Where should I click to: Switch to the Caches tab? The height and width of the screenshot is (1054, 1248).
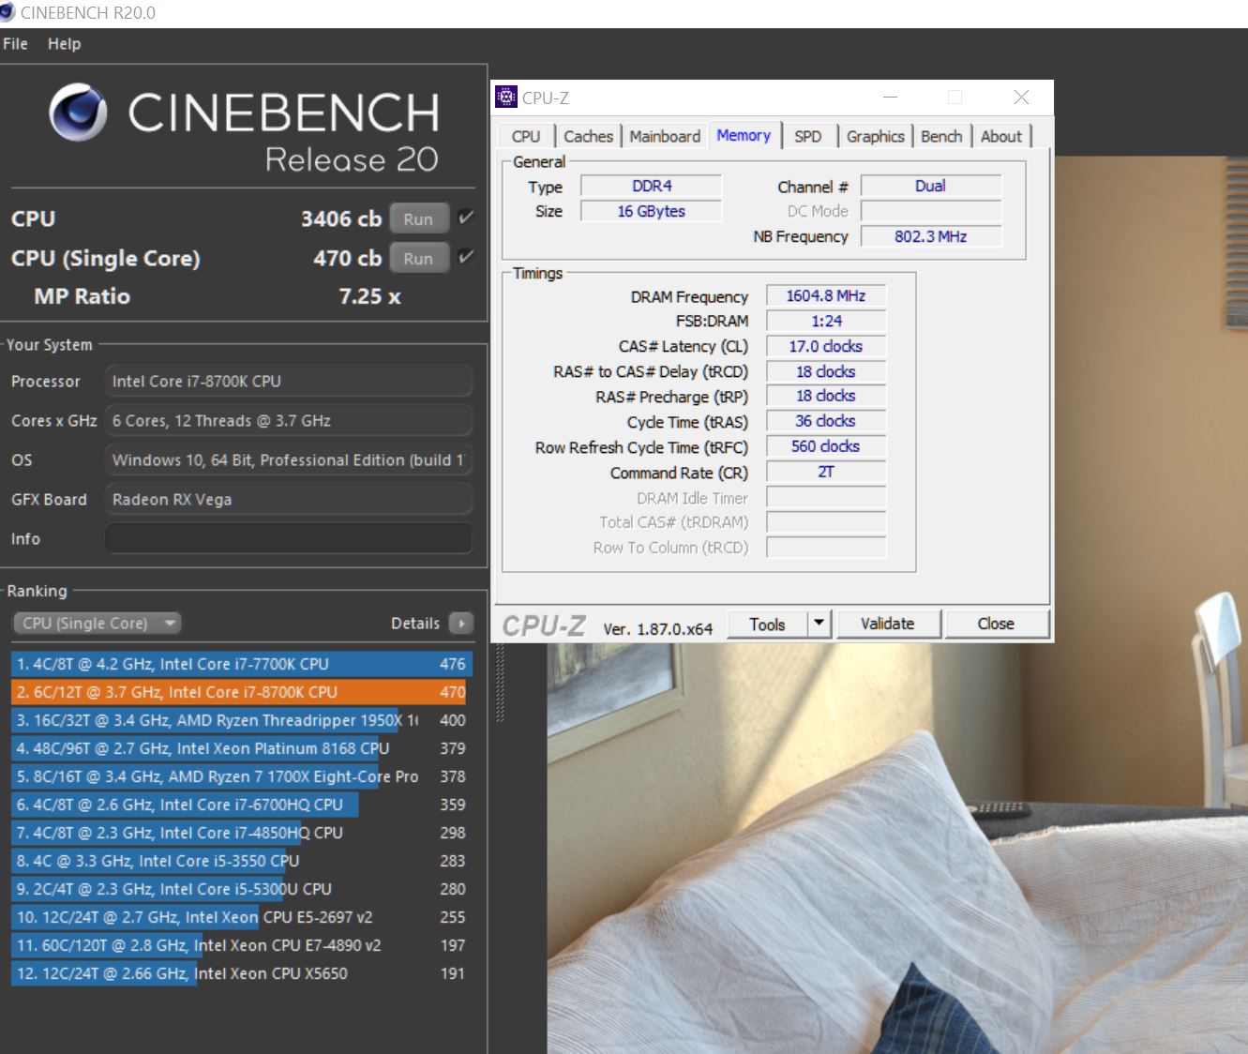[588, 137]
